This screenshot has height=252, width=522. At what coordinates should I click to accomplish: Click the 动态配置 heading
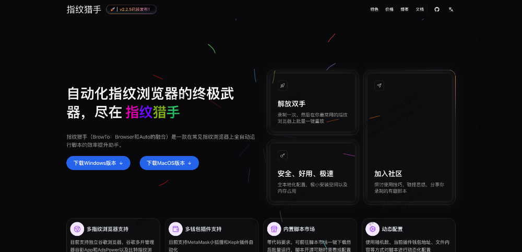point(392,229)
